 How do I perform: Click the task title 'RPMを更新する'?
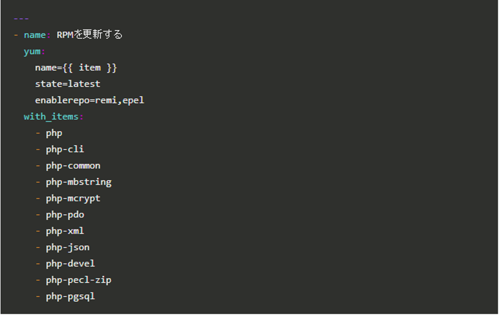tap(89, 35)
